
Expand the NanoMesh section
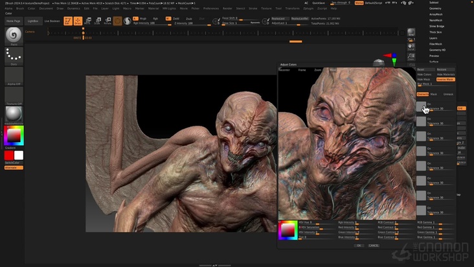click(x=436, y=20)
